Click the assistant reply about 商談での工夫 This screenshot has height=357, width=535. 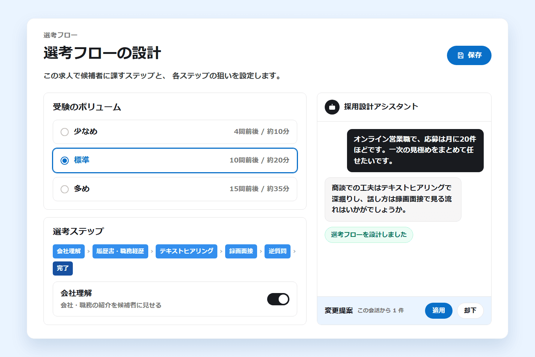(393, 199)
